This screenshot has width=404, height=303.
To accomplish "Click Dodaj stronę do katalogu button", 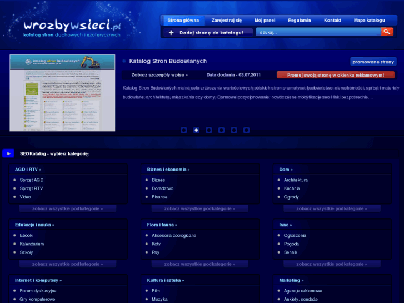I will (x=208, y=33).
